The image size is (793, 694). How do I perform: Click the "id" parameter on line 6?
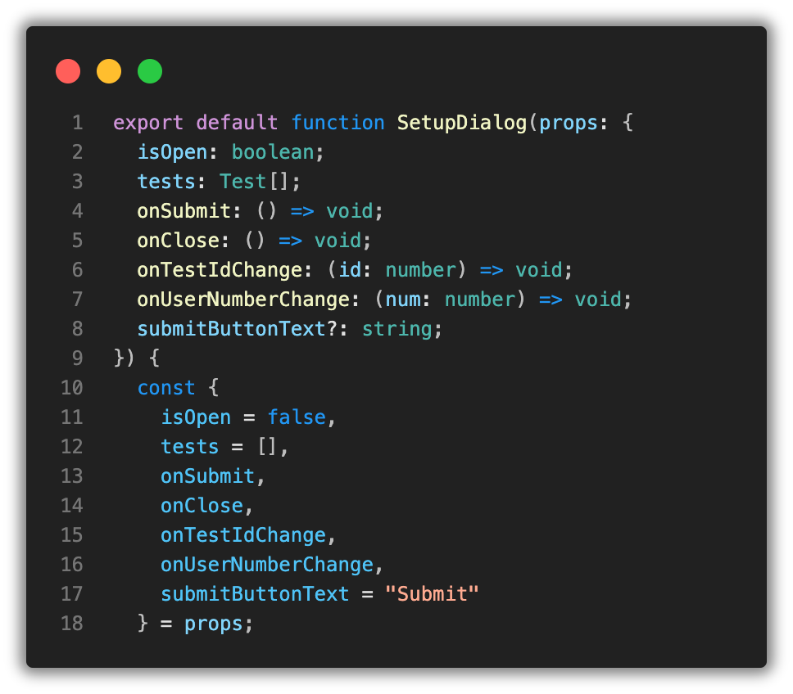350,270
